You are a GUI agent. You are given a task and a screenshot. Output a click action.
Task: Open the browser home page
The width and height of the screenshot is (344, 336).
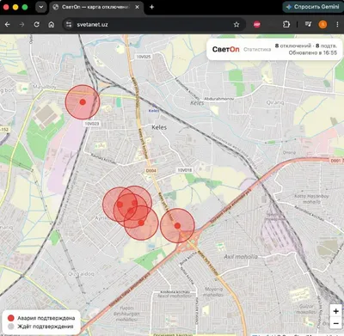point(52,25)
